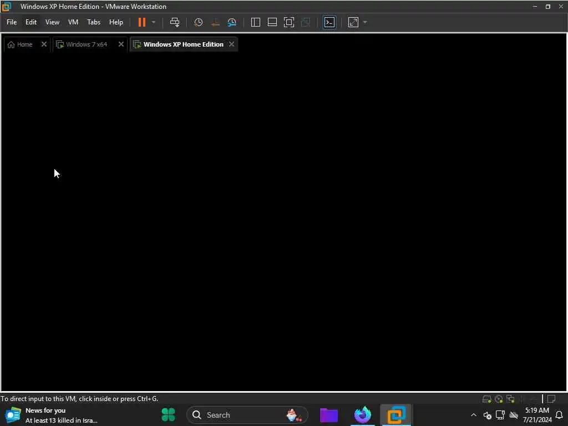The height and width of the screenshot is (426, 568).
Task: Click the muted volume tray icon
Action: click(x=487, y=415)
